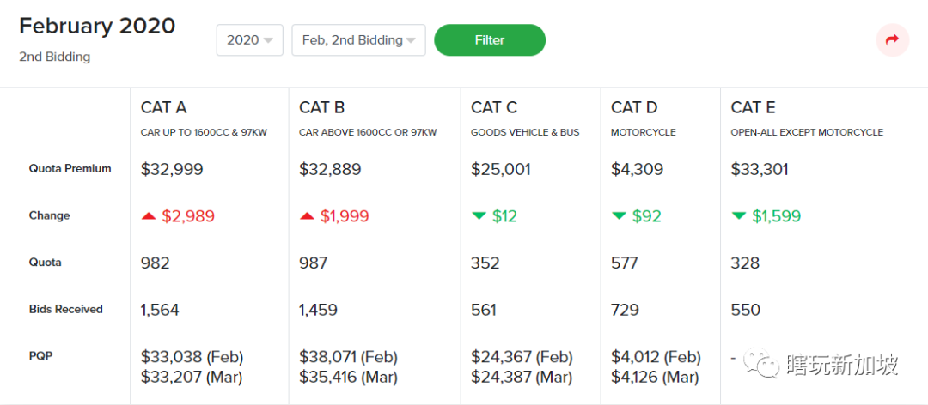Click the WeChat logo watermark icon
The height and width of the screenshot is (405, 928).
(x=761, y=366)
